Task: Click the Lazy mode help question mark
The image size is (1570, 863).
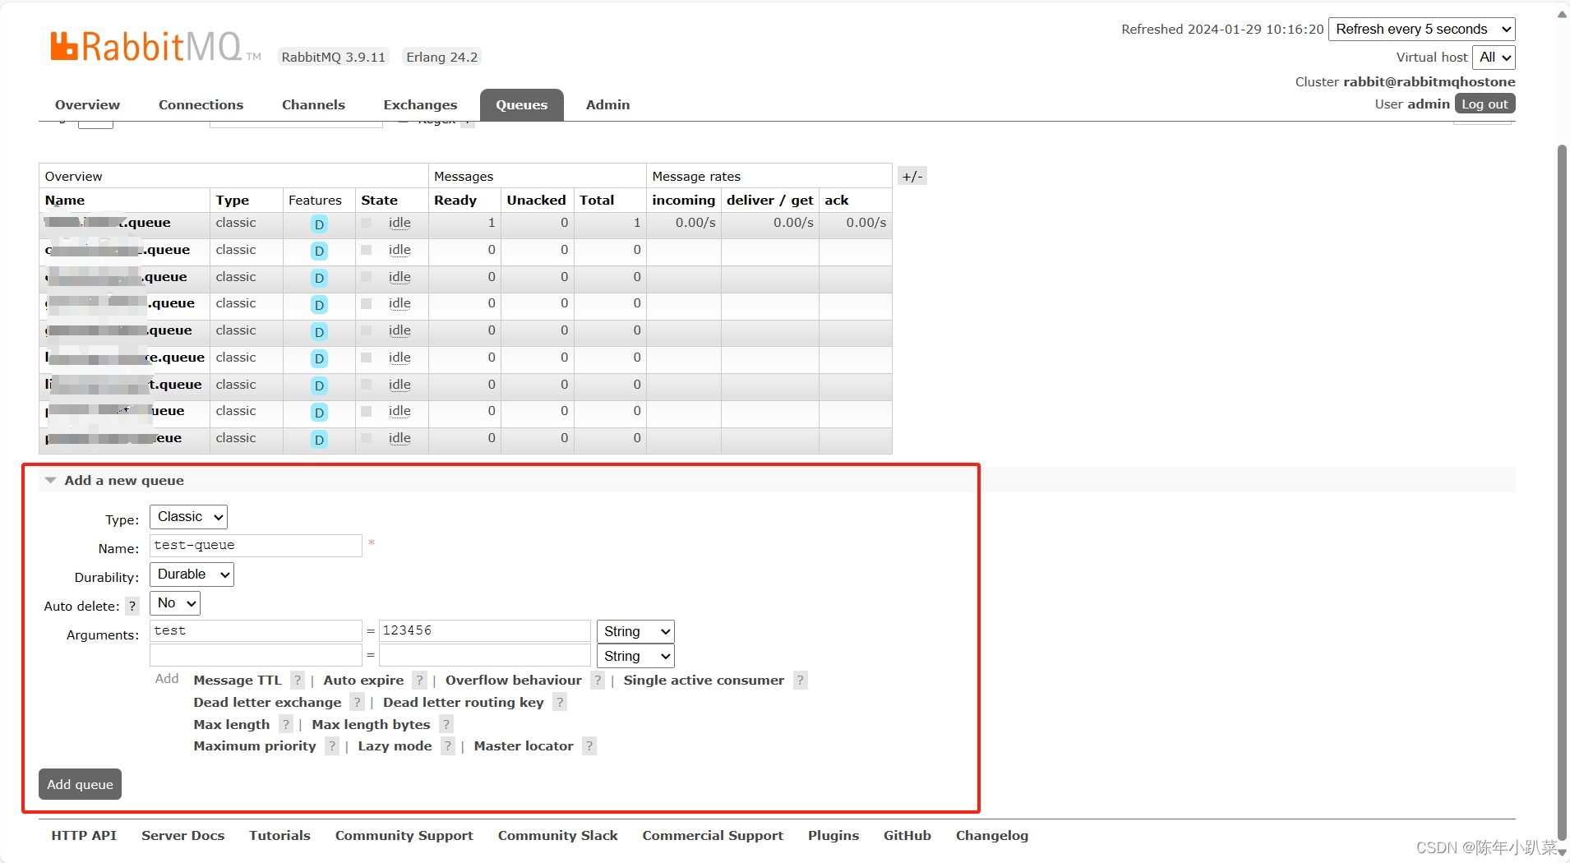Action: coord(448,746)
